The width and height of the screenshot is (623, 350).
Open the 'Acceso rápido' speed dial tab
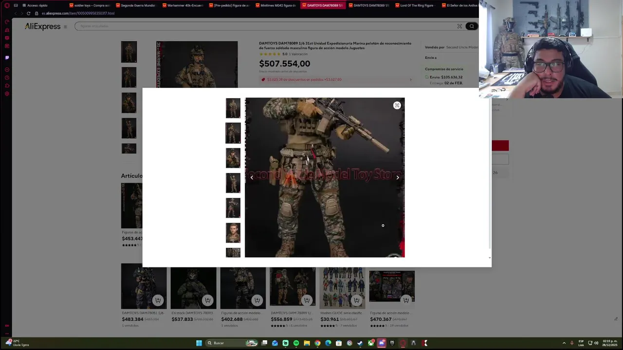[x=35, y=5]
